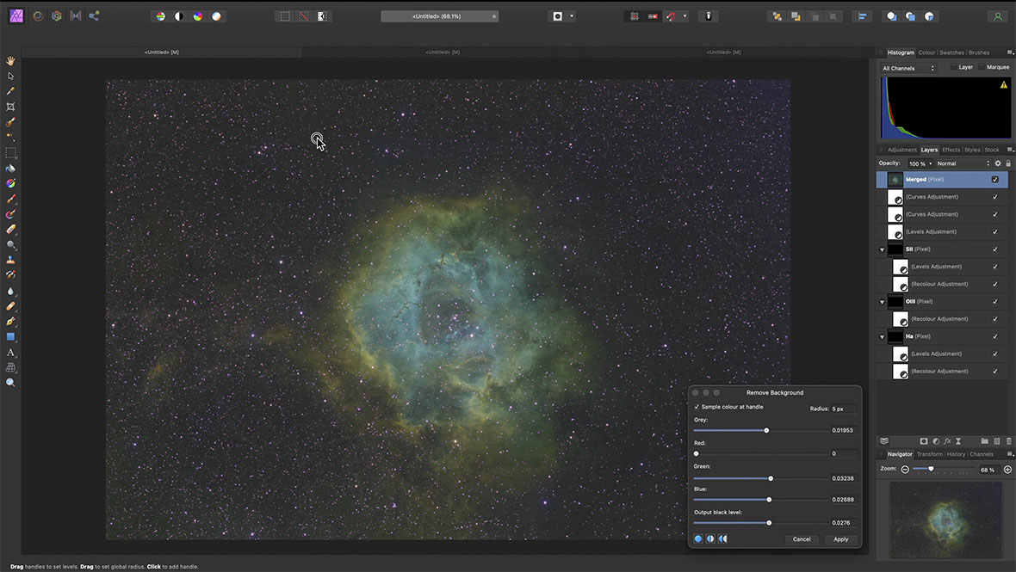
Task: Switch to the Channels tab
Action: 982,454
